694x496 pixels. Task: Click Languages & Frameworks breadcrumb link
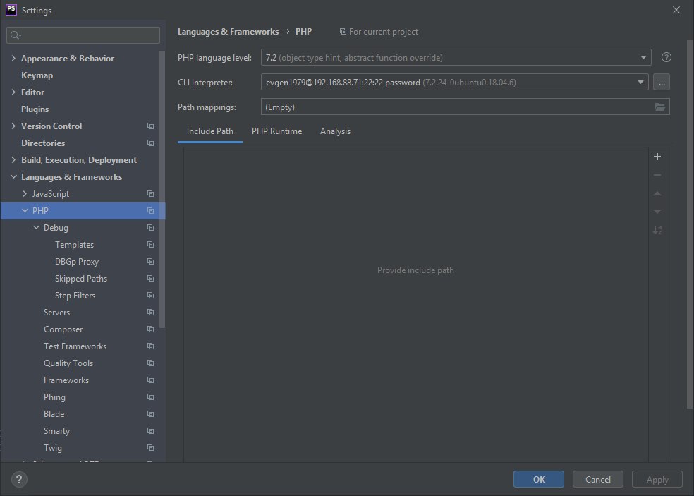coord(228,32)
